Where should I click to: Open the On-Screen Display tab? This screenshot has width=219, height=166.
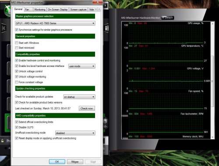click(x=58, y=10)
